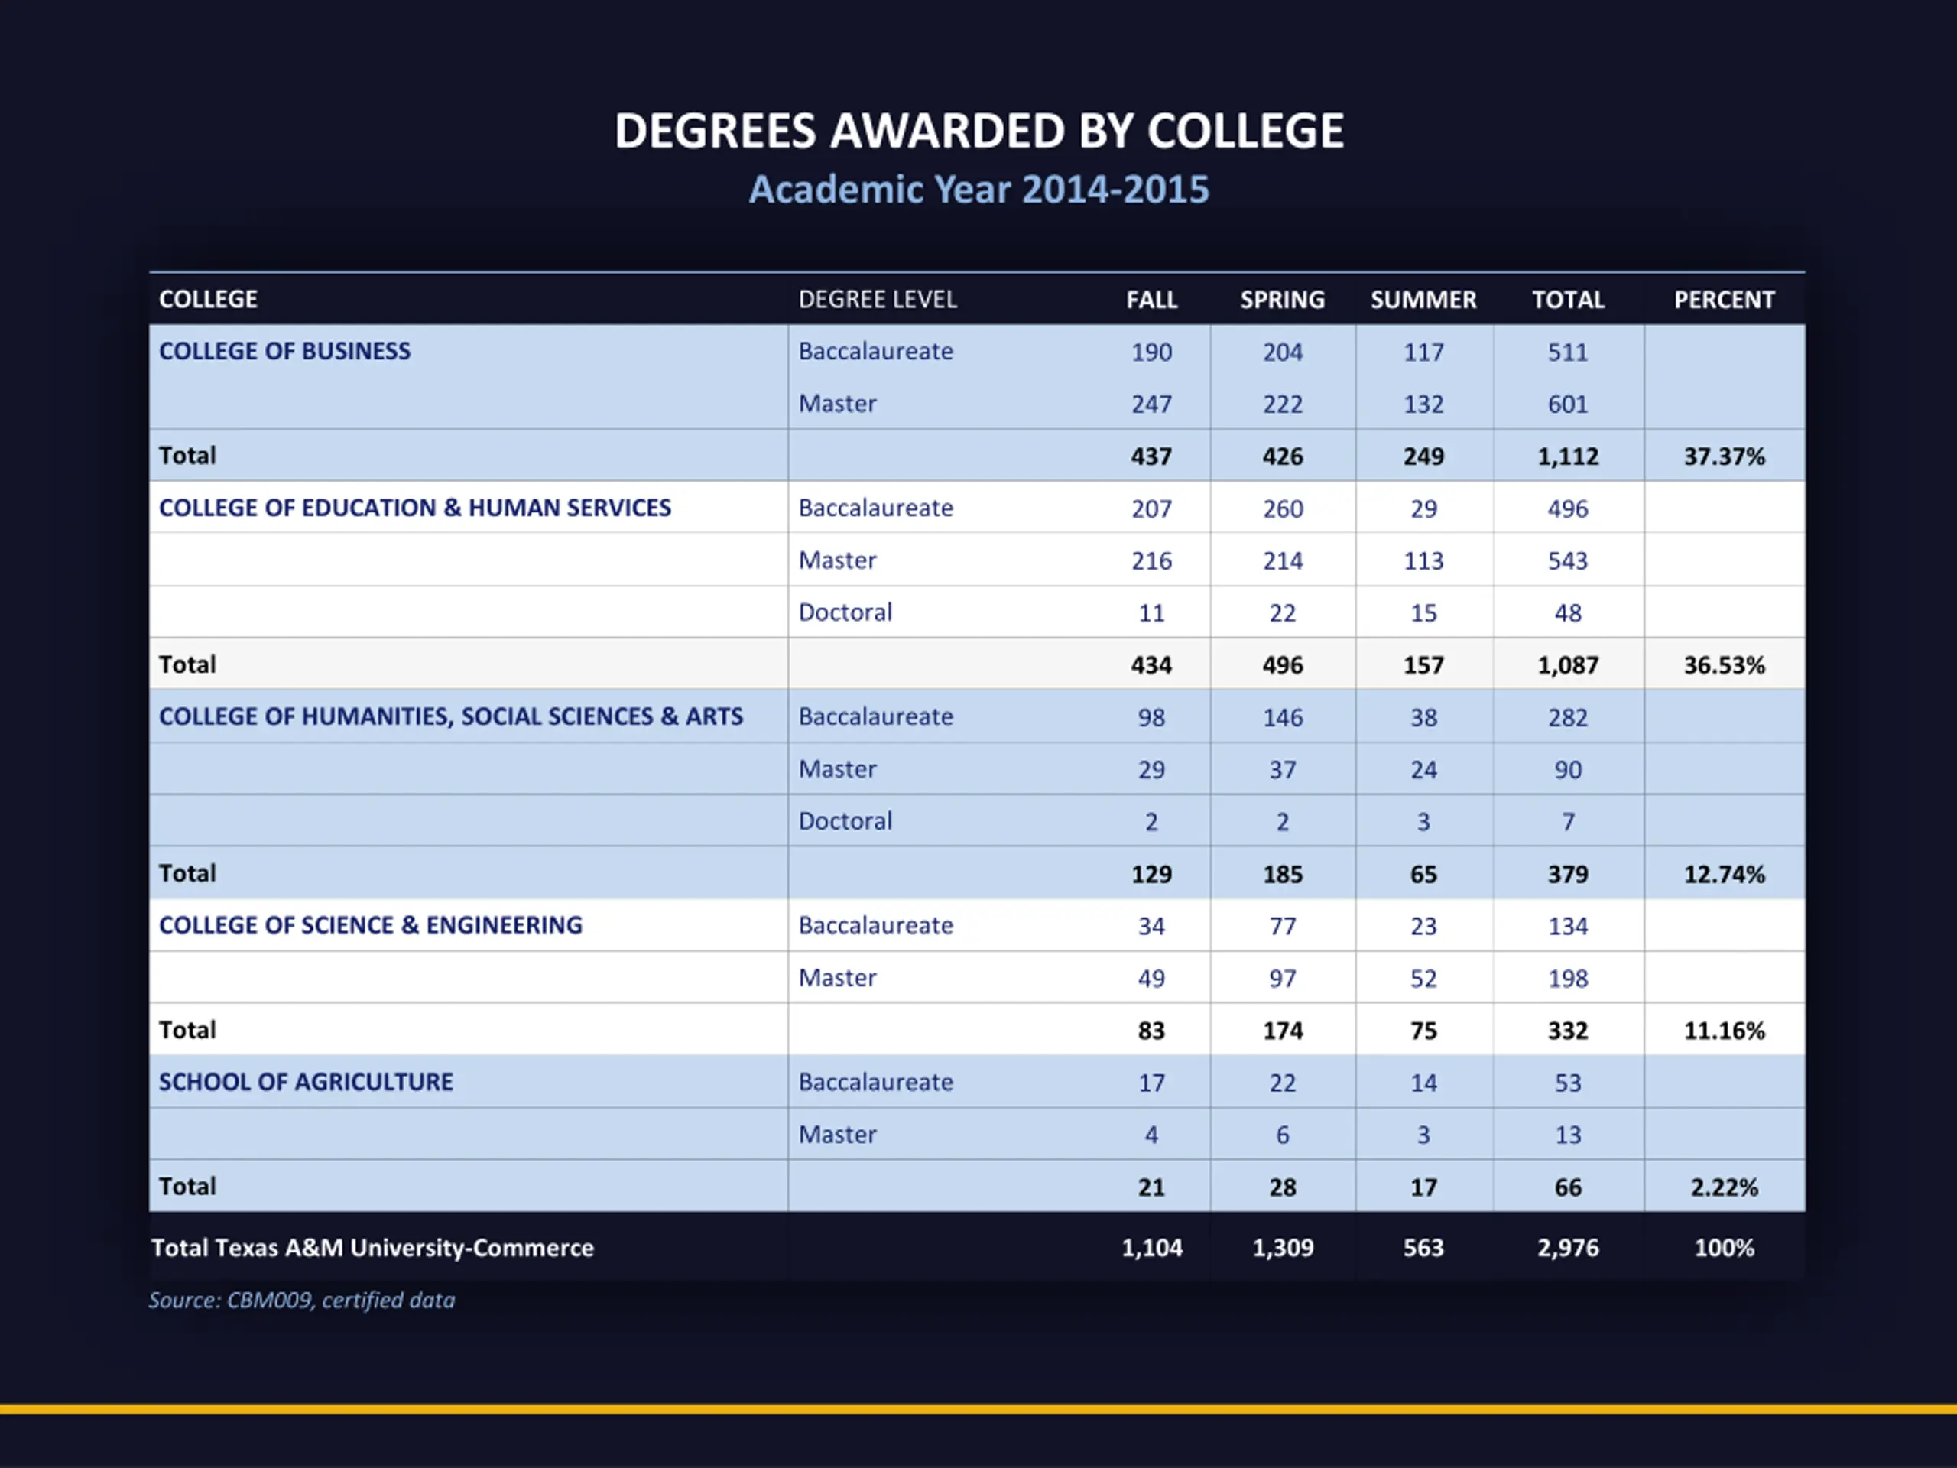Click Humanities Doctoral degree level label

[845, 821]
